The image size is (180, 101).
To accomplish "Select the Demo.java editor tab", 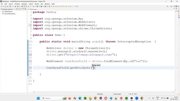I will [x=33, y=9].
